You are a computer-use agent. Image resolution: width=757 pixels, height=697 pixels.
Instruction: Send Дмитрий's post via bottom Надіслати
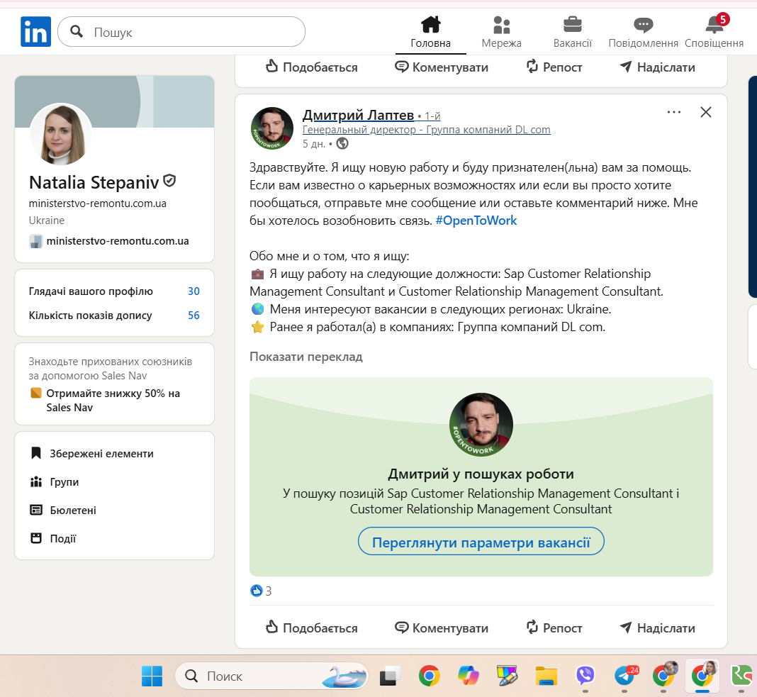click(x=657, y=628)
